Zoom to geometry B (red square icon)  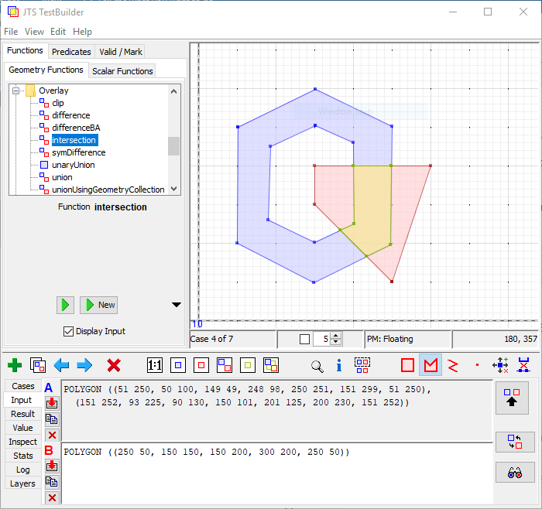(x=201, y=365)
